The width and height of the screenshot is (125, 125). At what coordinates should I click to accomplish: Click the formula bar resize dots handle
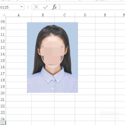[x=28, y=7]
